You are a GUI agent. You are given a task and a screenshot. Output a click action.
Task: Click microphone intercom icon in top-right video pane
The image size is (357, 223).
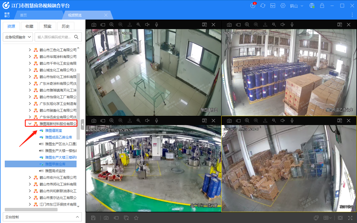tap(292, 25)
